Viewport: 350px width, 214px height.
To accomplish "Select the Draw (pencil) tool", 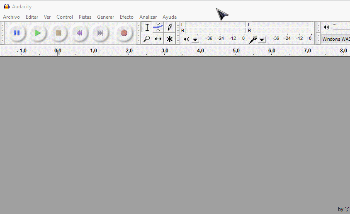I will coord(170,27).
